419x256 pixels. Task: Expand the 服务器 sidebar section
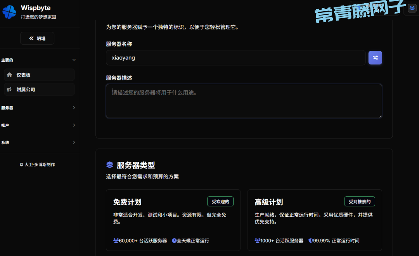point(74,108)
